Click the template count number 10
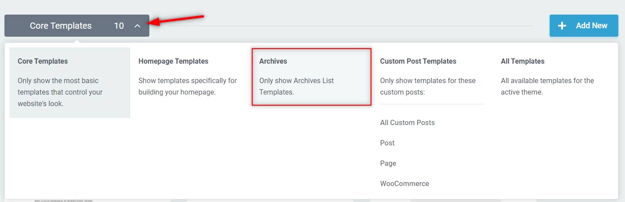The image size is (625, 202). click(x=119, y=26)
